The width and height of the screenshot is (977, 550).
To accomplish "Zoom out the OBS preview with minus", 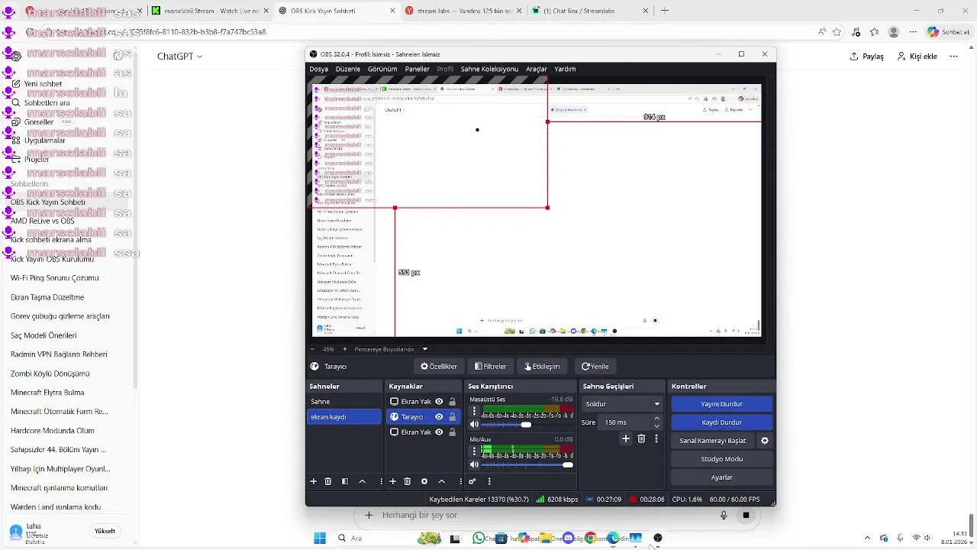I will tap(312, 349).
